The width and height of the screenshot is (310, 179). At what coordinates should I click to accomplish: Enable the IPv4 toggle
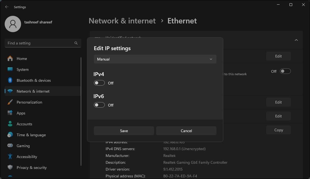pyautogui.click(x=99, y=83)
